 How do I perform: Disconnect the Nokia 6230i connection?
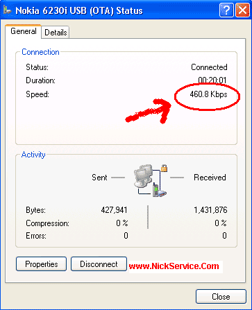pos(99,264)
